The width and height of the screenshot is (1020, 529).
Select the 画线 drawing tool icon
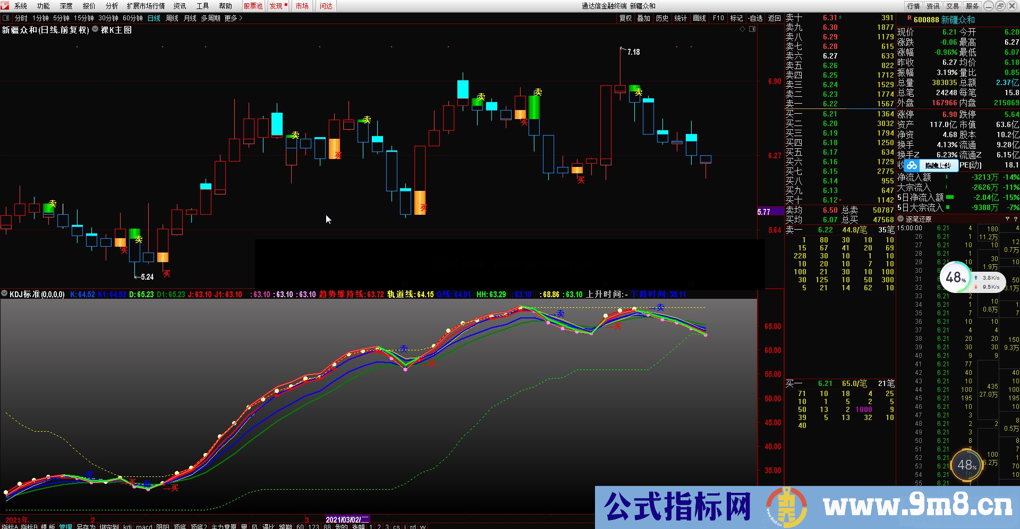699,18
